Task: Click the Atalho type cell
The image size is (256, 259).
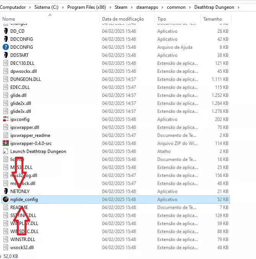Action: (x=164, y=151)
